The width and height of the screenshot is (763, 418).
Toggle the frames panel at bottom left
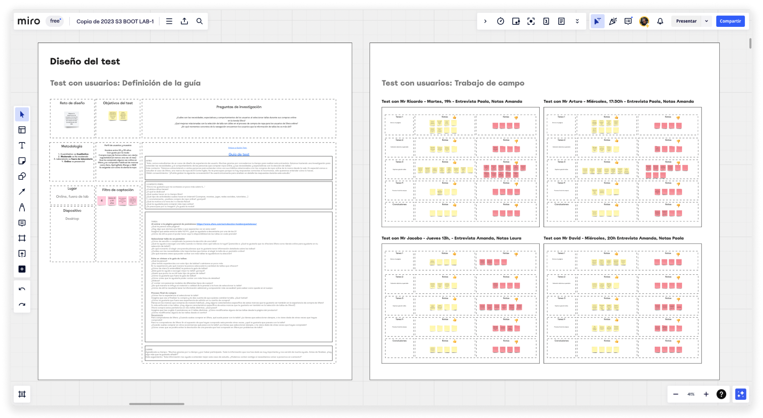pos(22,394)
